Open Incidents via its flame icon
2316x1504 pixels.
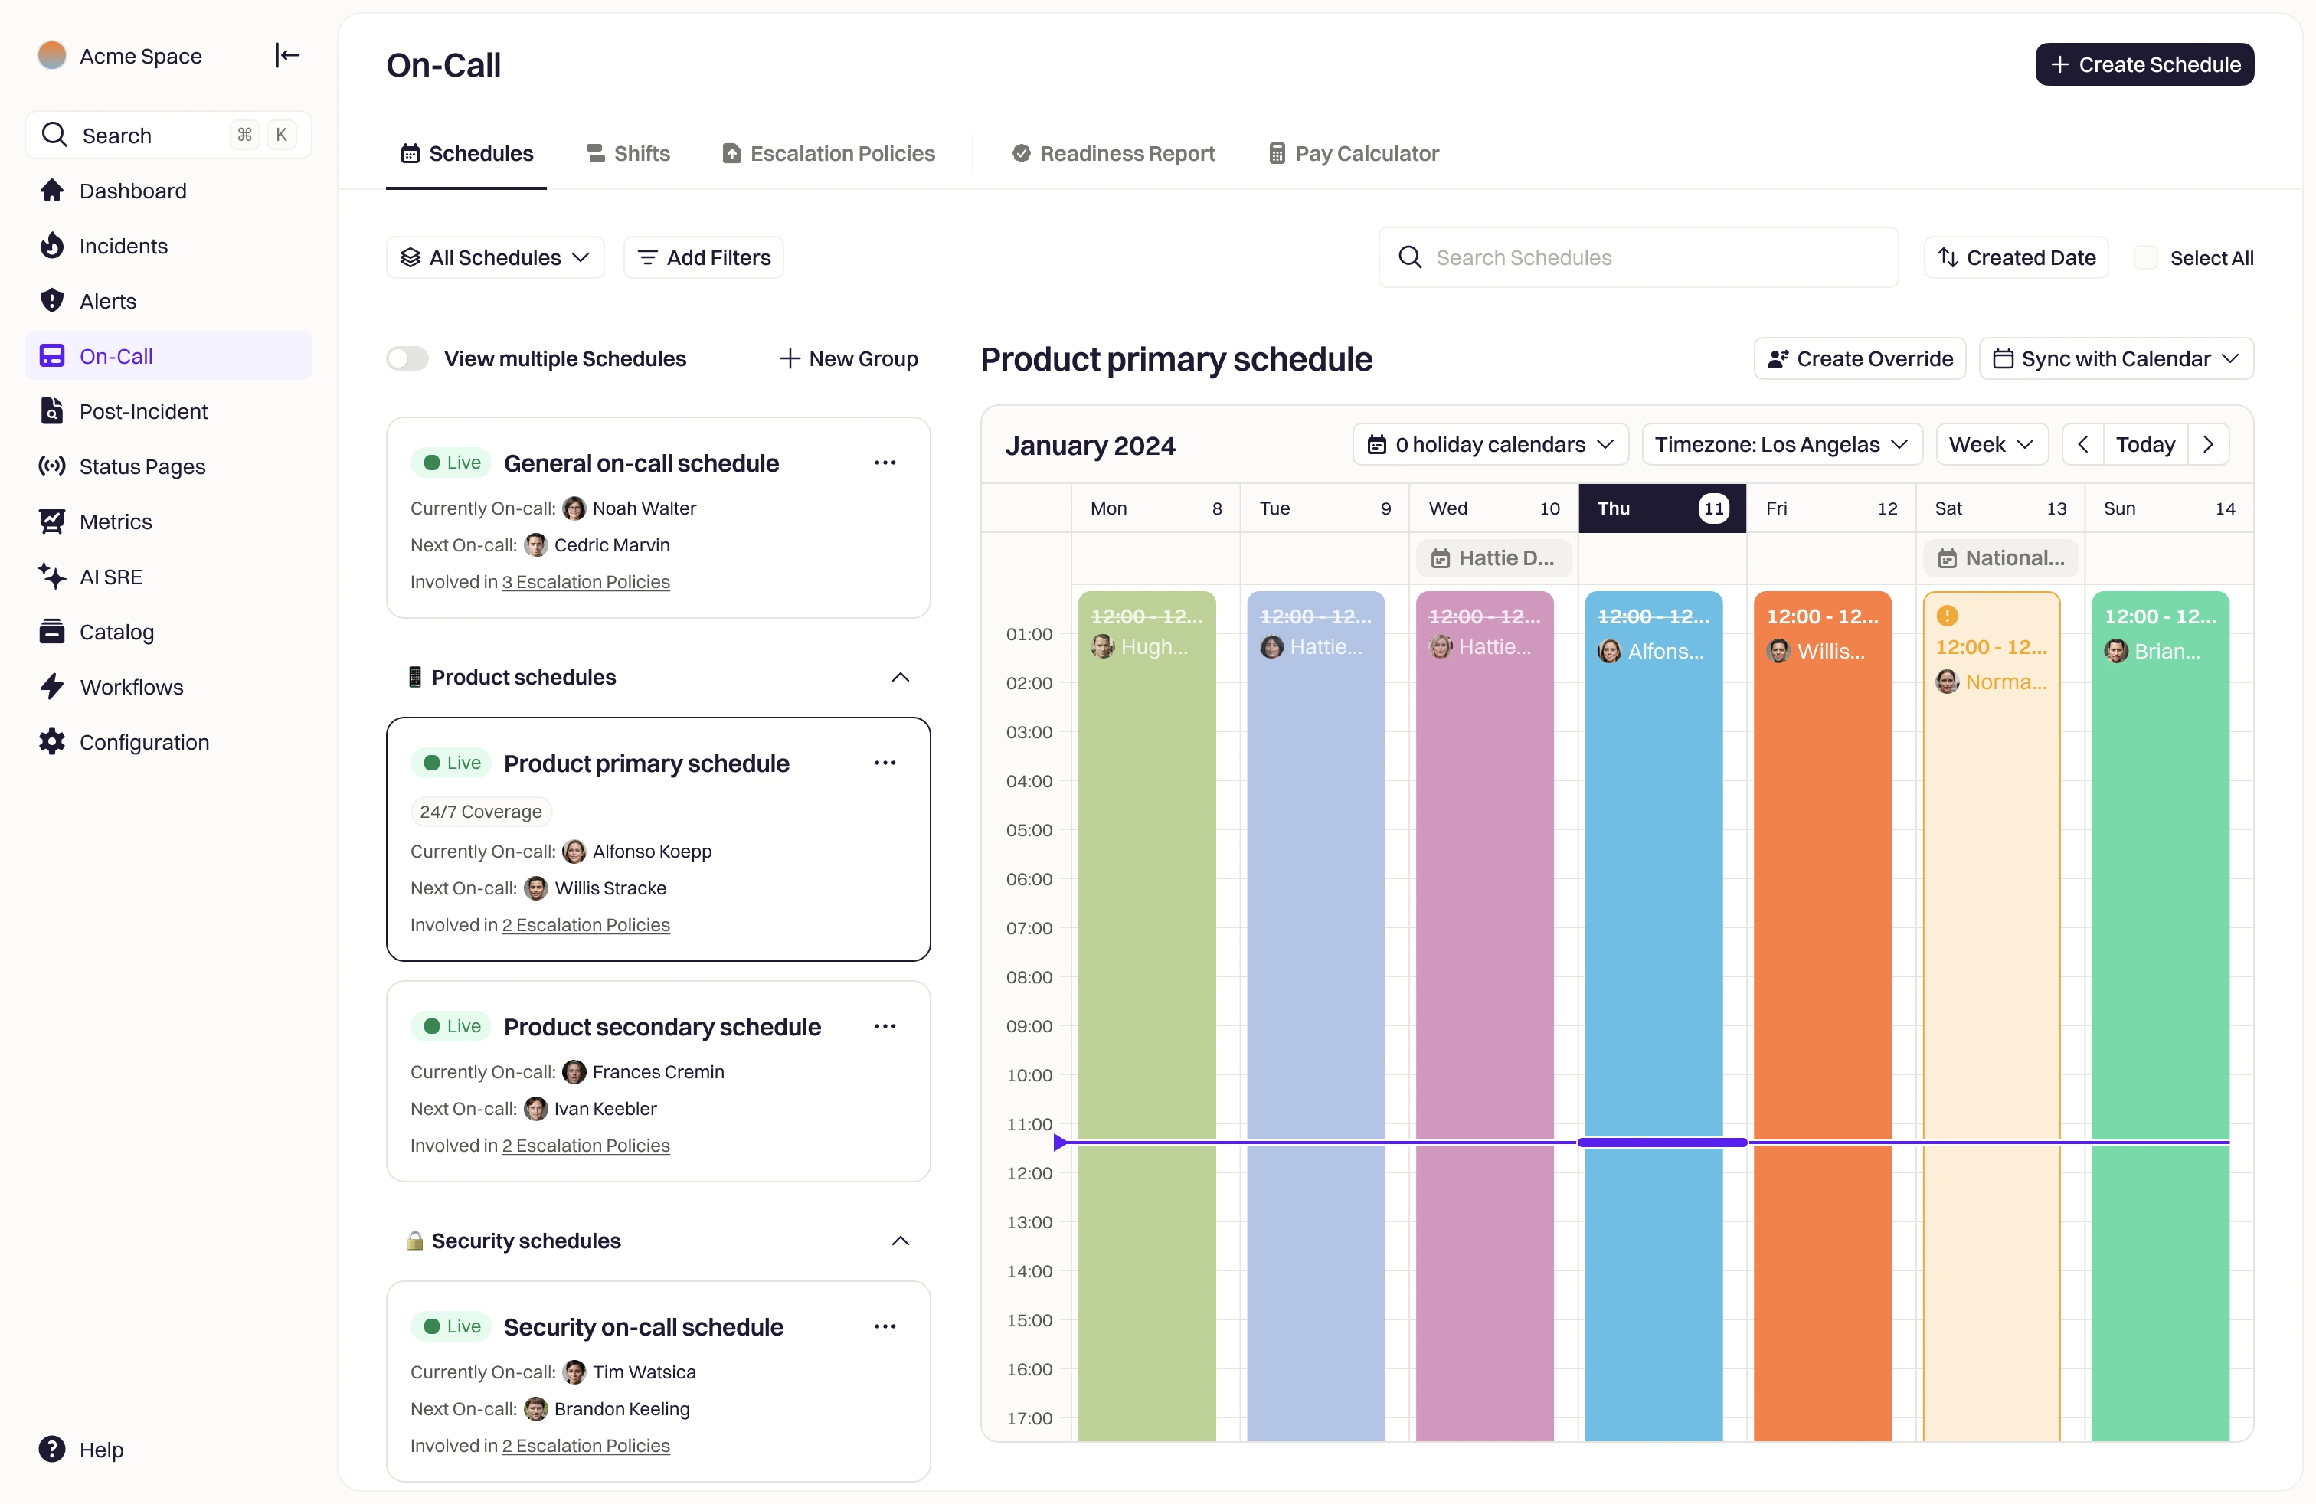[51, 246]
